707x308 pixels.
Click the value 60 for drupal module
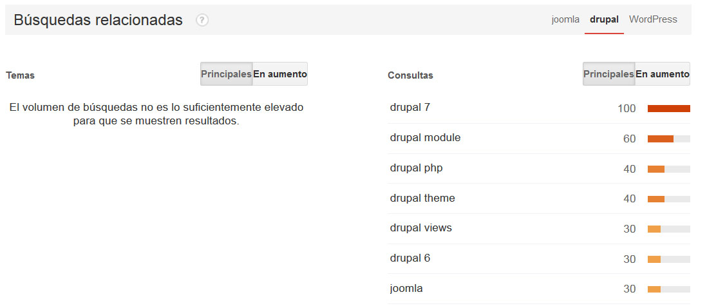pyautogui.click(x=630, y=139)
